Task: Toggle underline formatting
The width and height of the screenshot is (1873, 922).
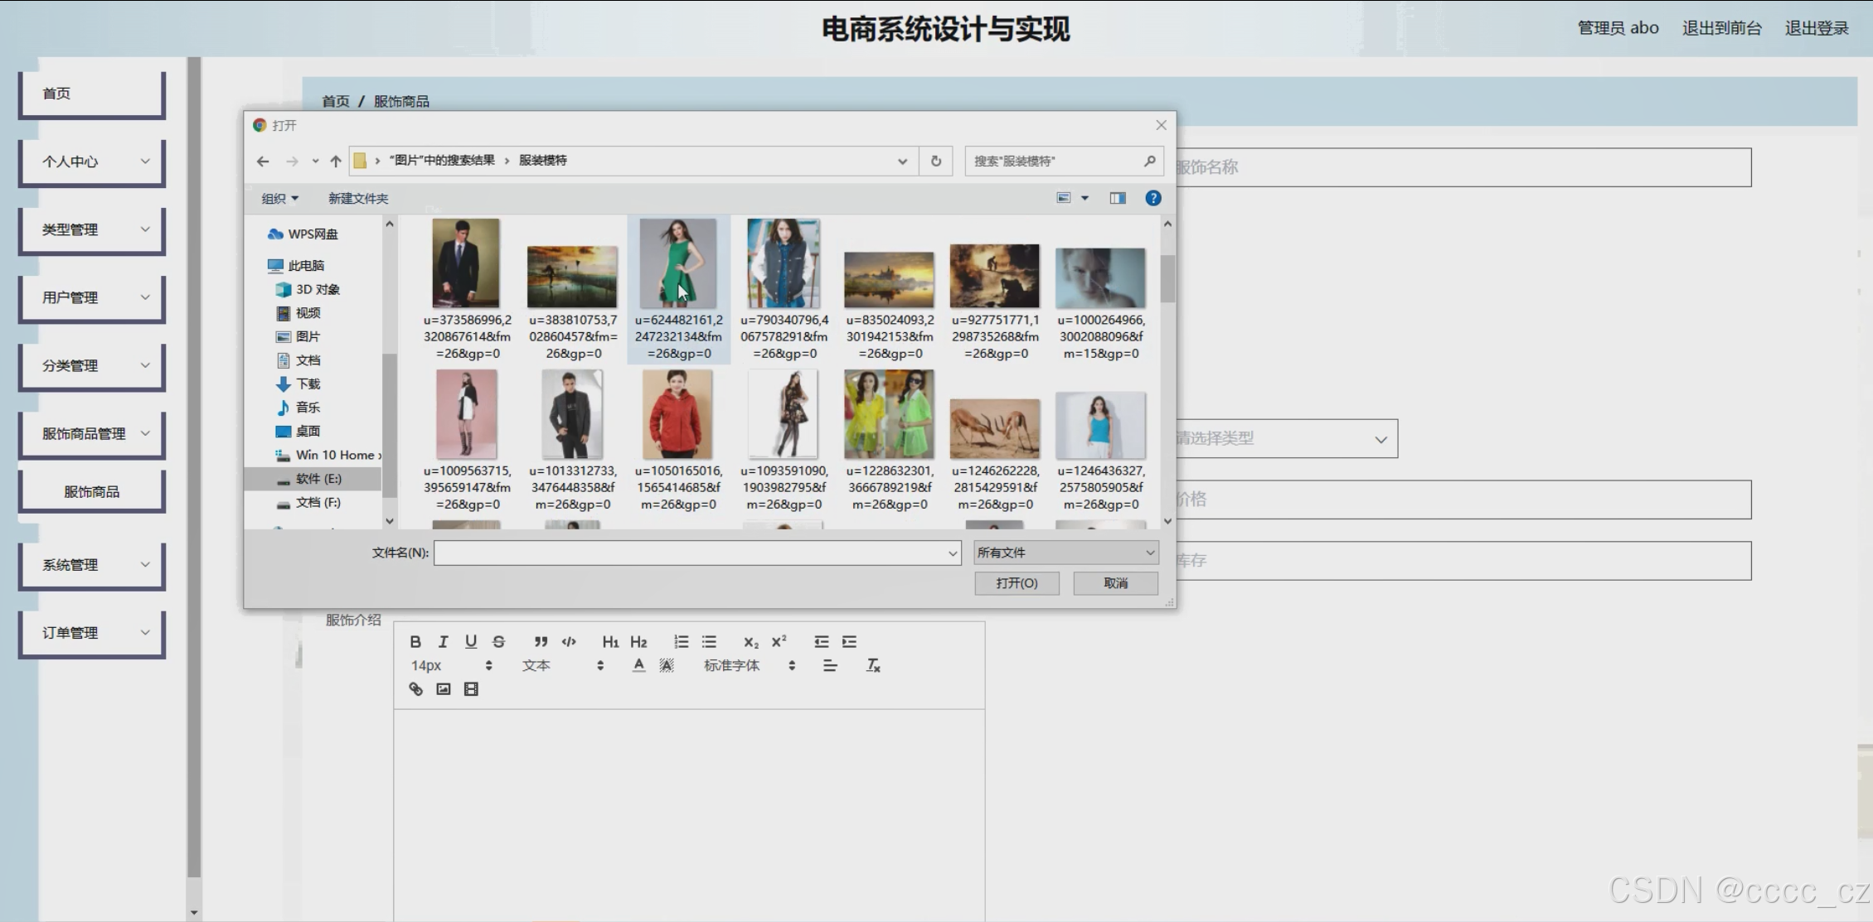Action: pyautogui.click(x=471, y=641)
